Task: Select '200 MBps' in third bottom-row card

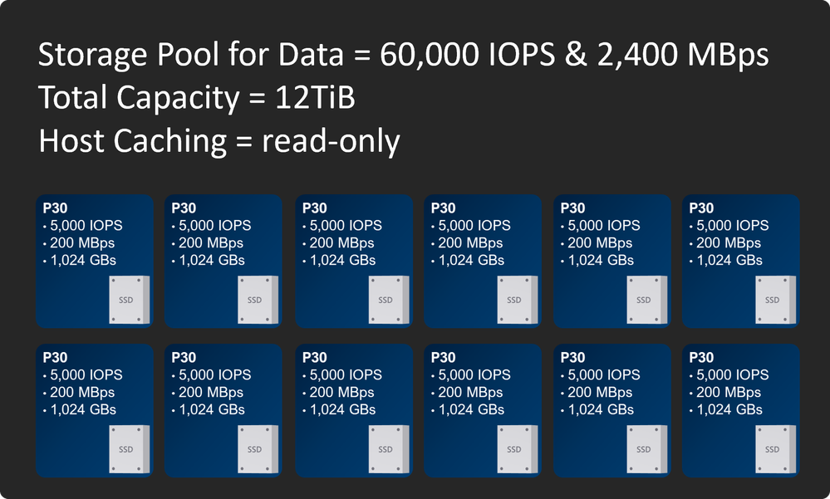Action: coord(341,392)
